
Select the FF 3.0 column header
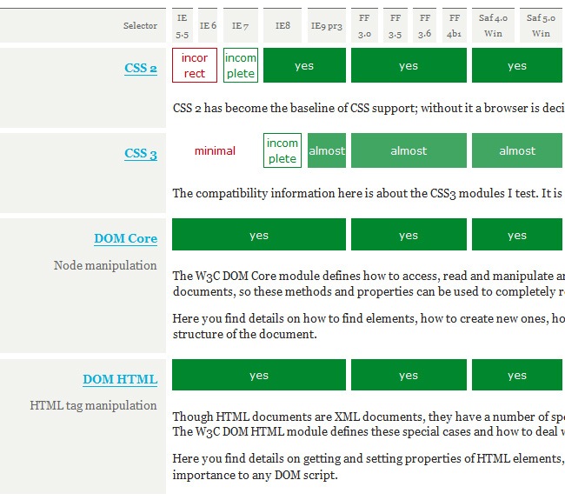(x=364, y=26)
